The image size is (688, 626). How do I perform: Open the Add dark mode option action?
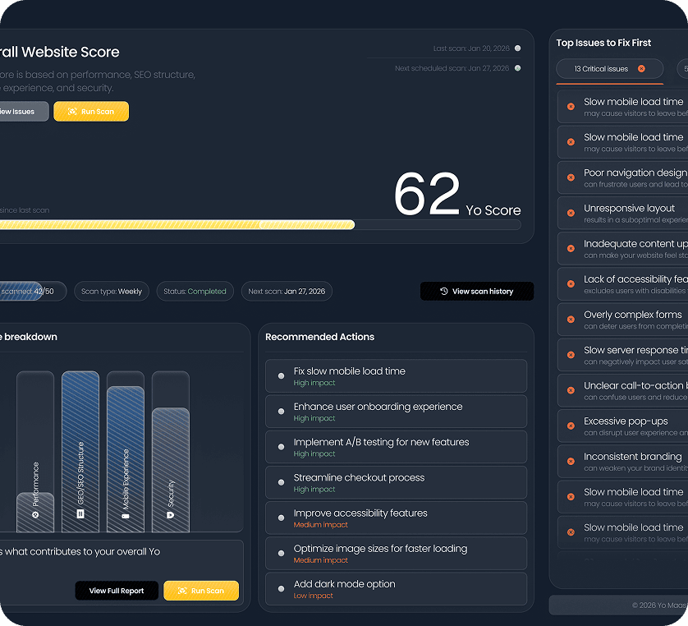[397, 589]
